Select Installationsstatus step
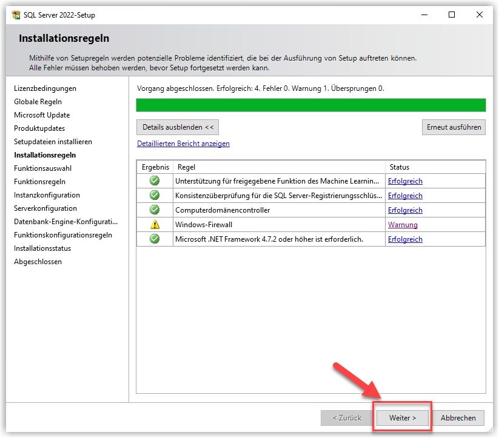Image resolution: width=499 pixels, height=438 pixels. click(x=42, y=249)
